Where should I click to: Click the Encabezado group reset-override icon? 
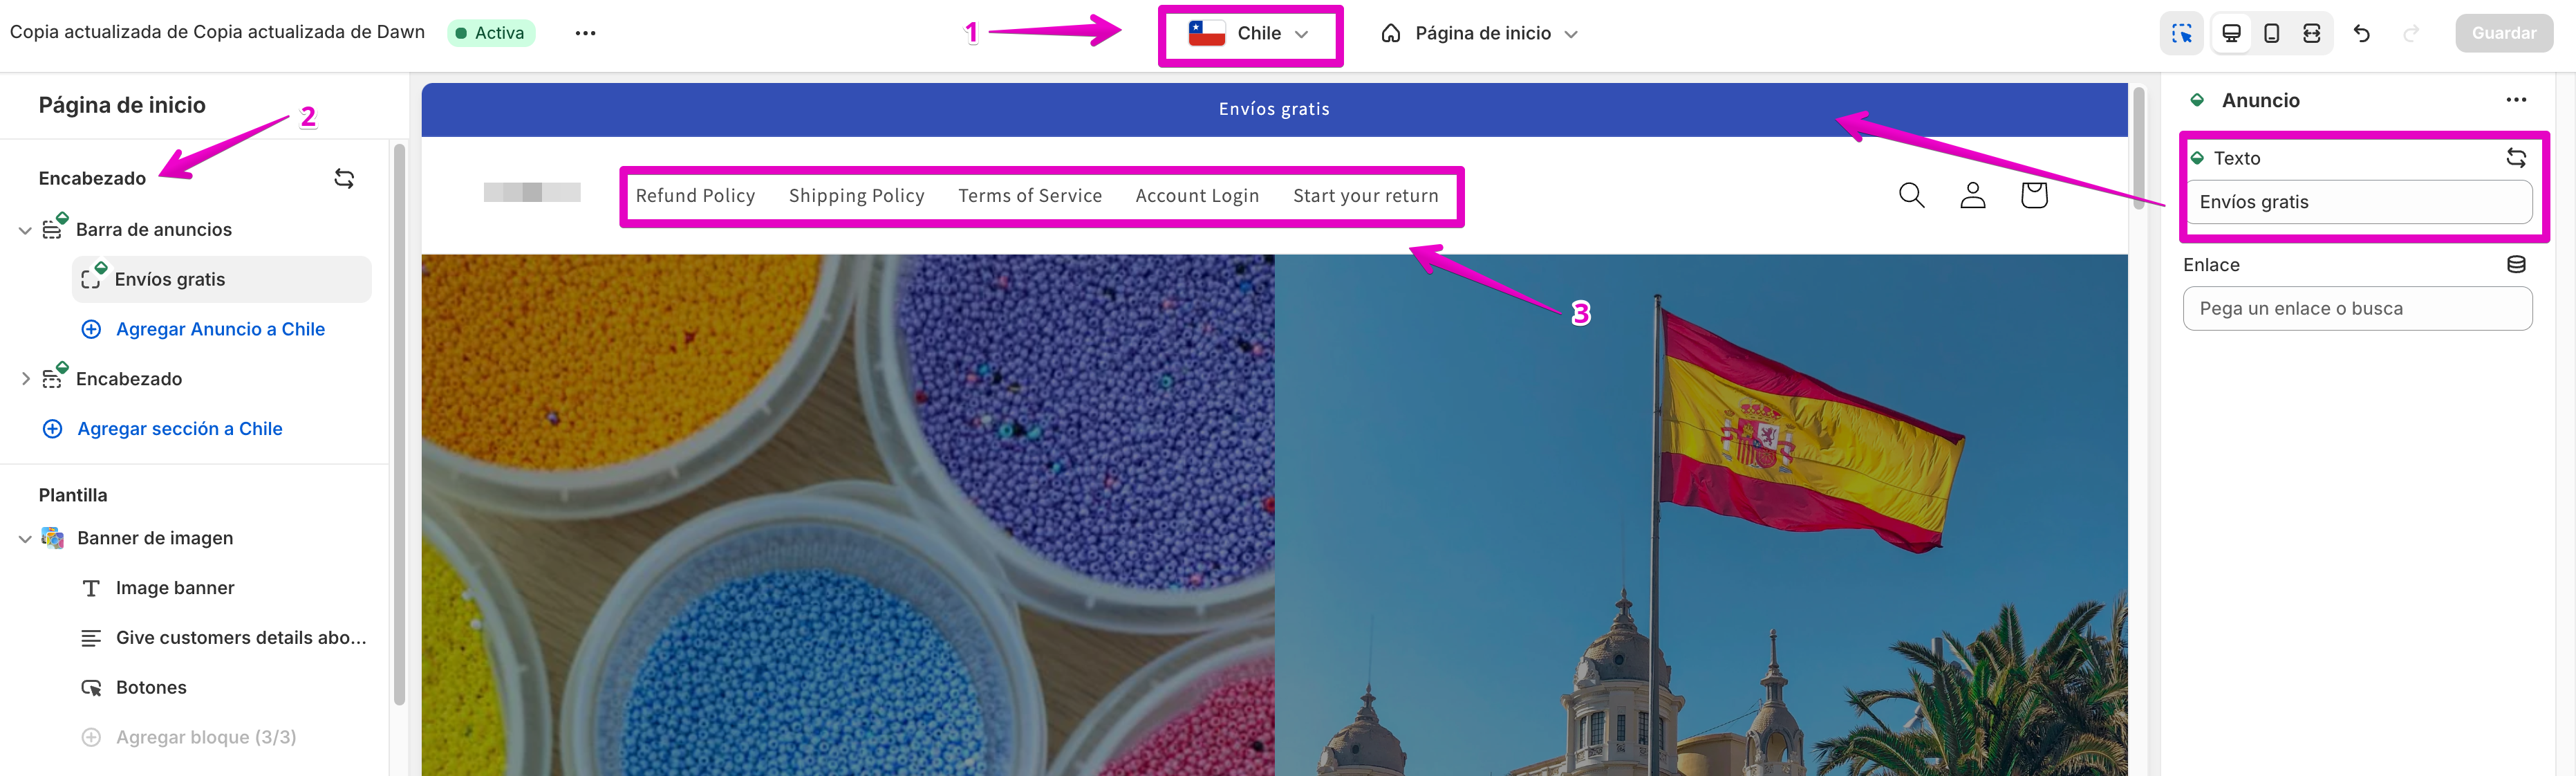point(344,179)
